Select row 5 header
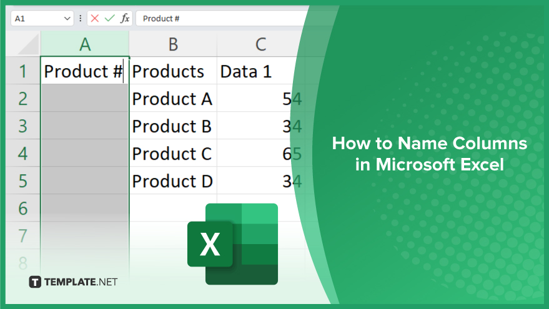 [22, 180]
